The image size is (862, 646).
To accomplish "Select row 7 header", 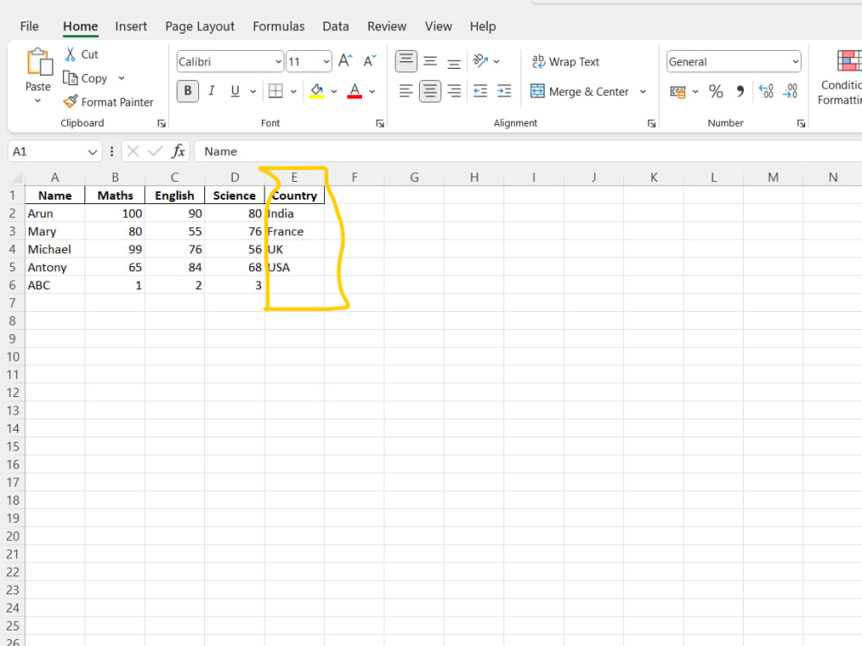I will click(x=12, y=302).
